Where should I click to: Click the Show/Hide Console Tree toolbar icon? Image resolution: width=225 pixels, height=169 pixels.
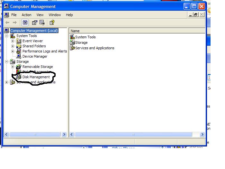25,23
